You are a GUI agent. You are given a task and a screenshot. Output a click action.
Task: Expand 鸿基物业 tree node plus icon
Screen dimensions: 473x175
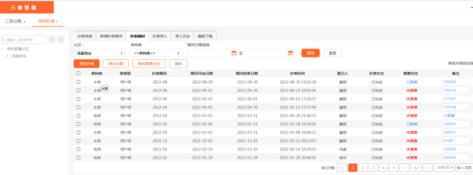(x=7, y=56)
